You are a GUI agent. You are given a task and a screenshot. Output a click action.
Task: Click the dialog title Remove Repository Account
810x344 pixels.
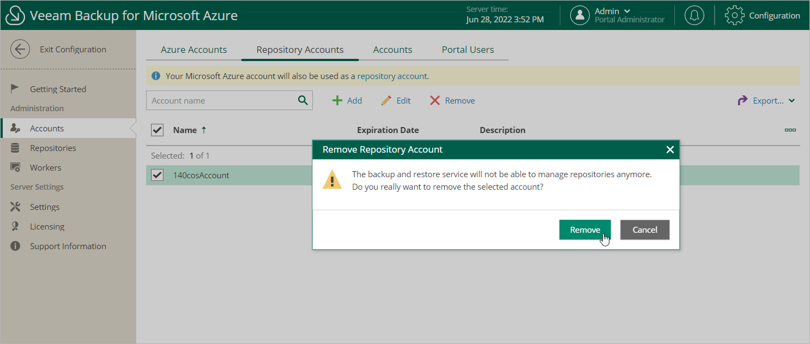pos(383,149)
